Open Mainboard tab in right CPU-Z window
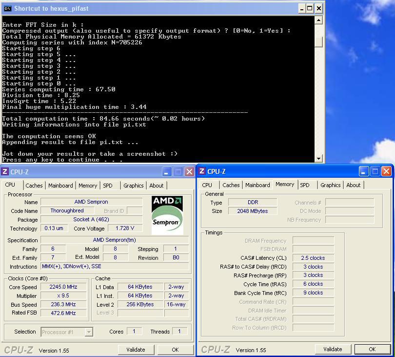395x357 pixels. point(257,185)
